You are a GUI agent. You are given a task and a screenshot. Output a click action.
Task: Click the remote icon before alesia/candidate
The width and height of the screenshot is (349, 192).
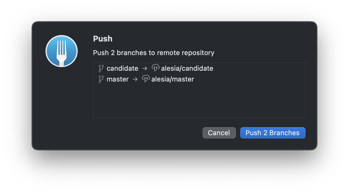coord(156,68)
